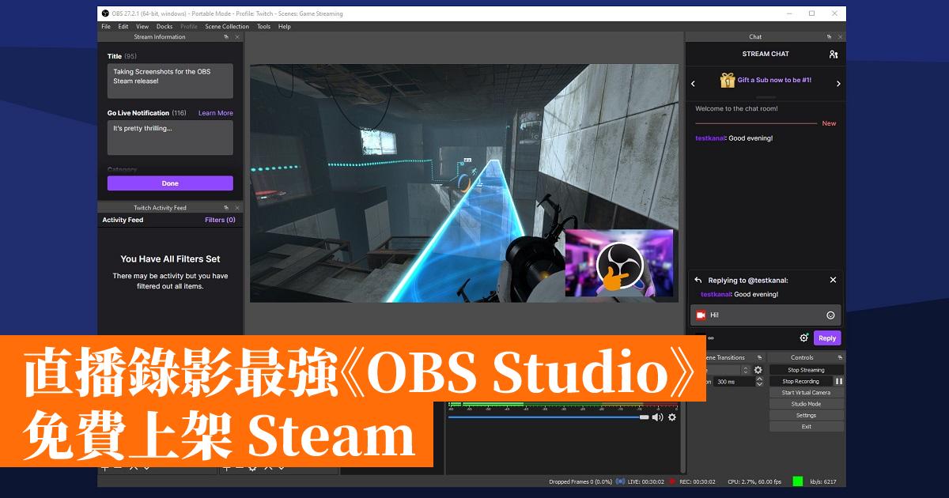Viewport: 949px width, 498px height.
Task: Mute the audio mixer speaker icon
Action: [657, 417]
